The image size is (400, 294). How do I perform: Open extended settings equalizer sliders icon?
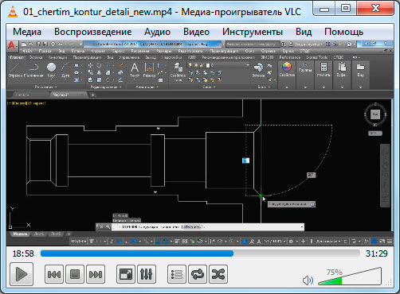pos(147,274)
